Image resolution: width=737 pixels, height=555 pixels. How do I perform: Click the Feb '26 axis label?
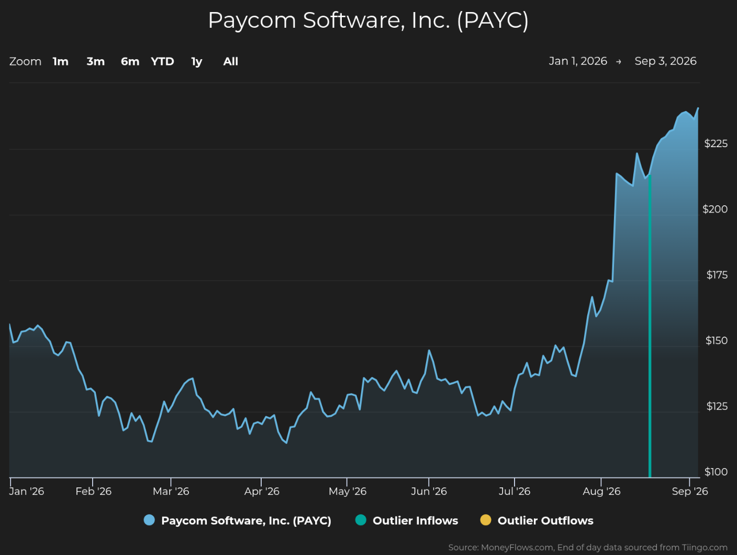(94, 491)
